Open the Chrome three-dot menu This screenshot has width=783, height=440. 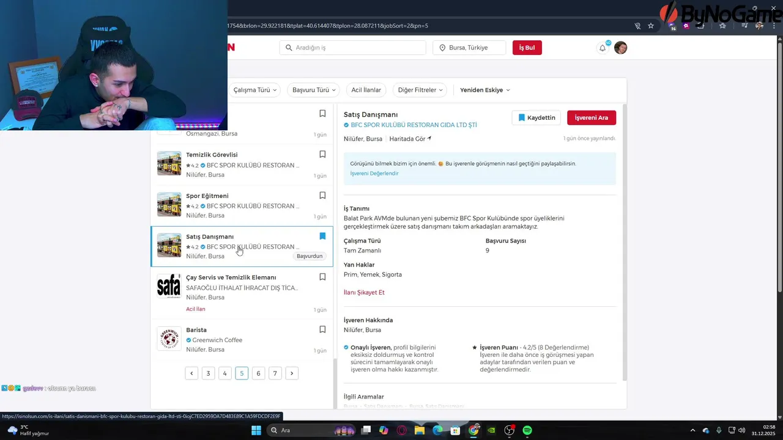pos(774,26)
